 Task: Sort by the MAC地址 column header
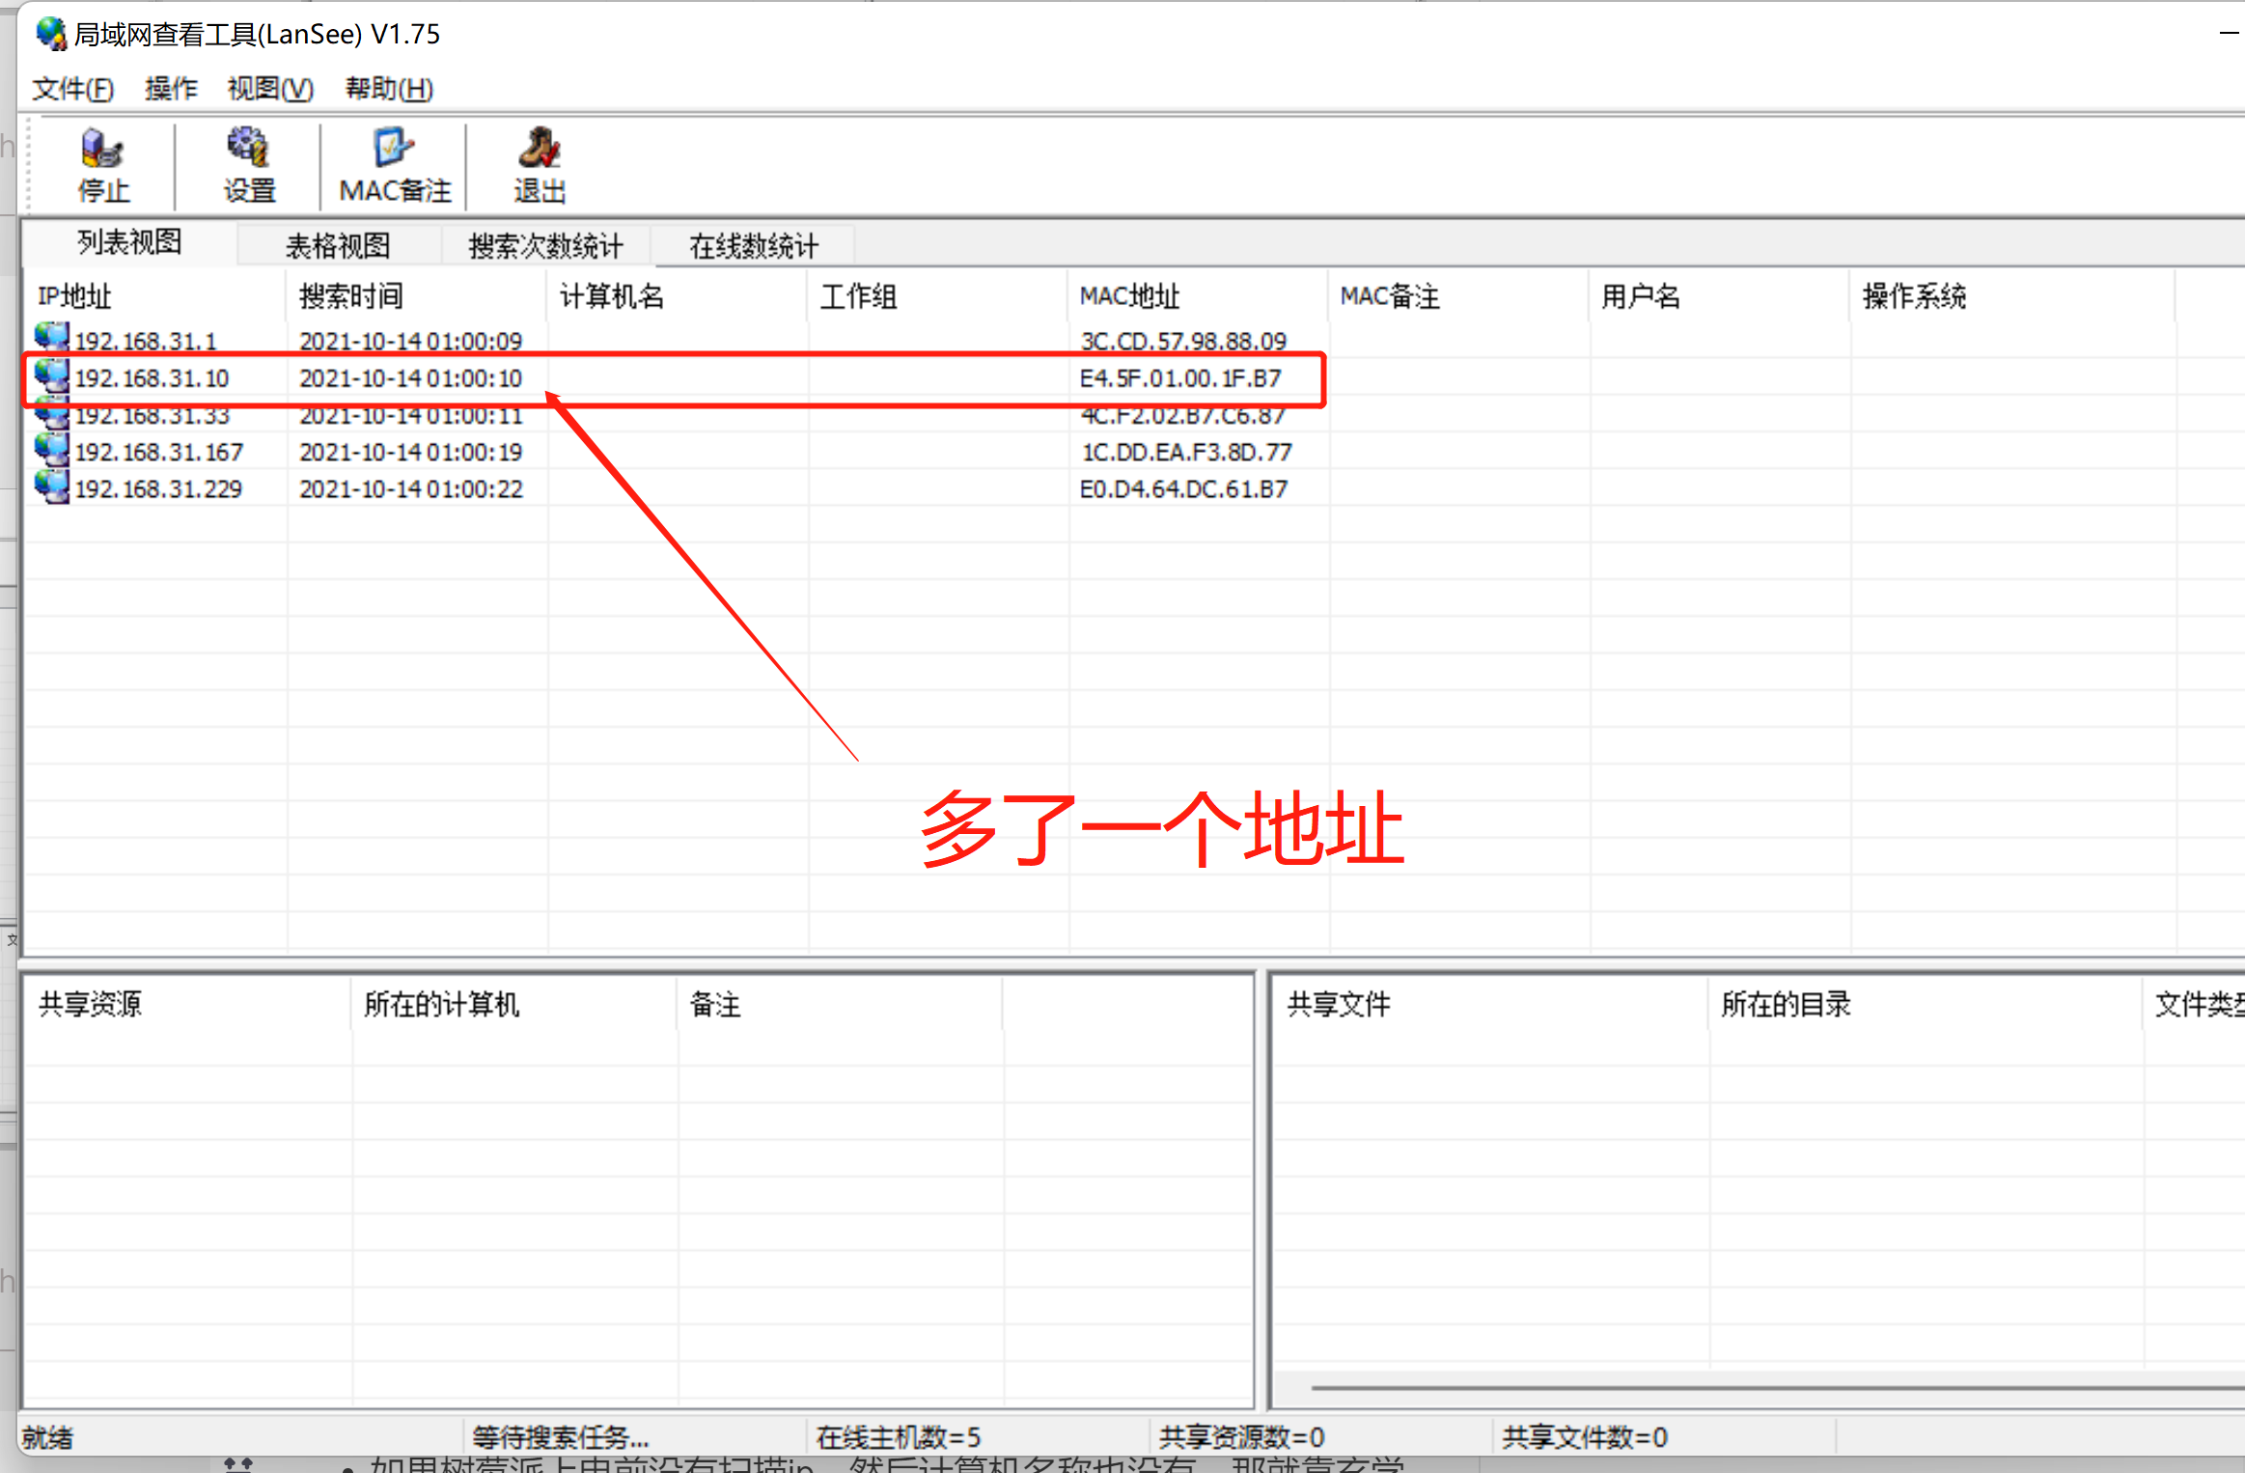pyautogui.click(x=1129, y=296)
